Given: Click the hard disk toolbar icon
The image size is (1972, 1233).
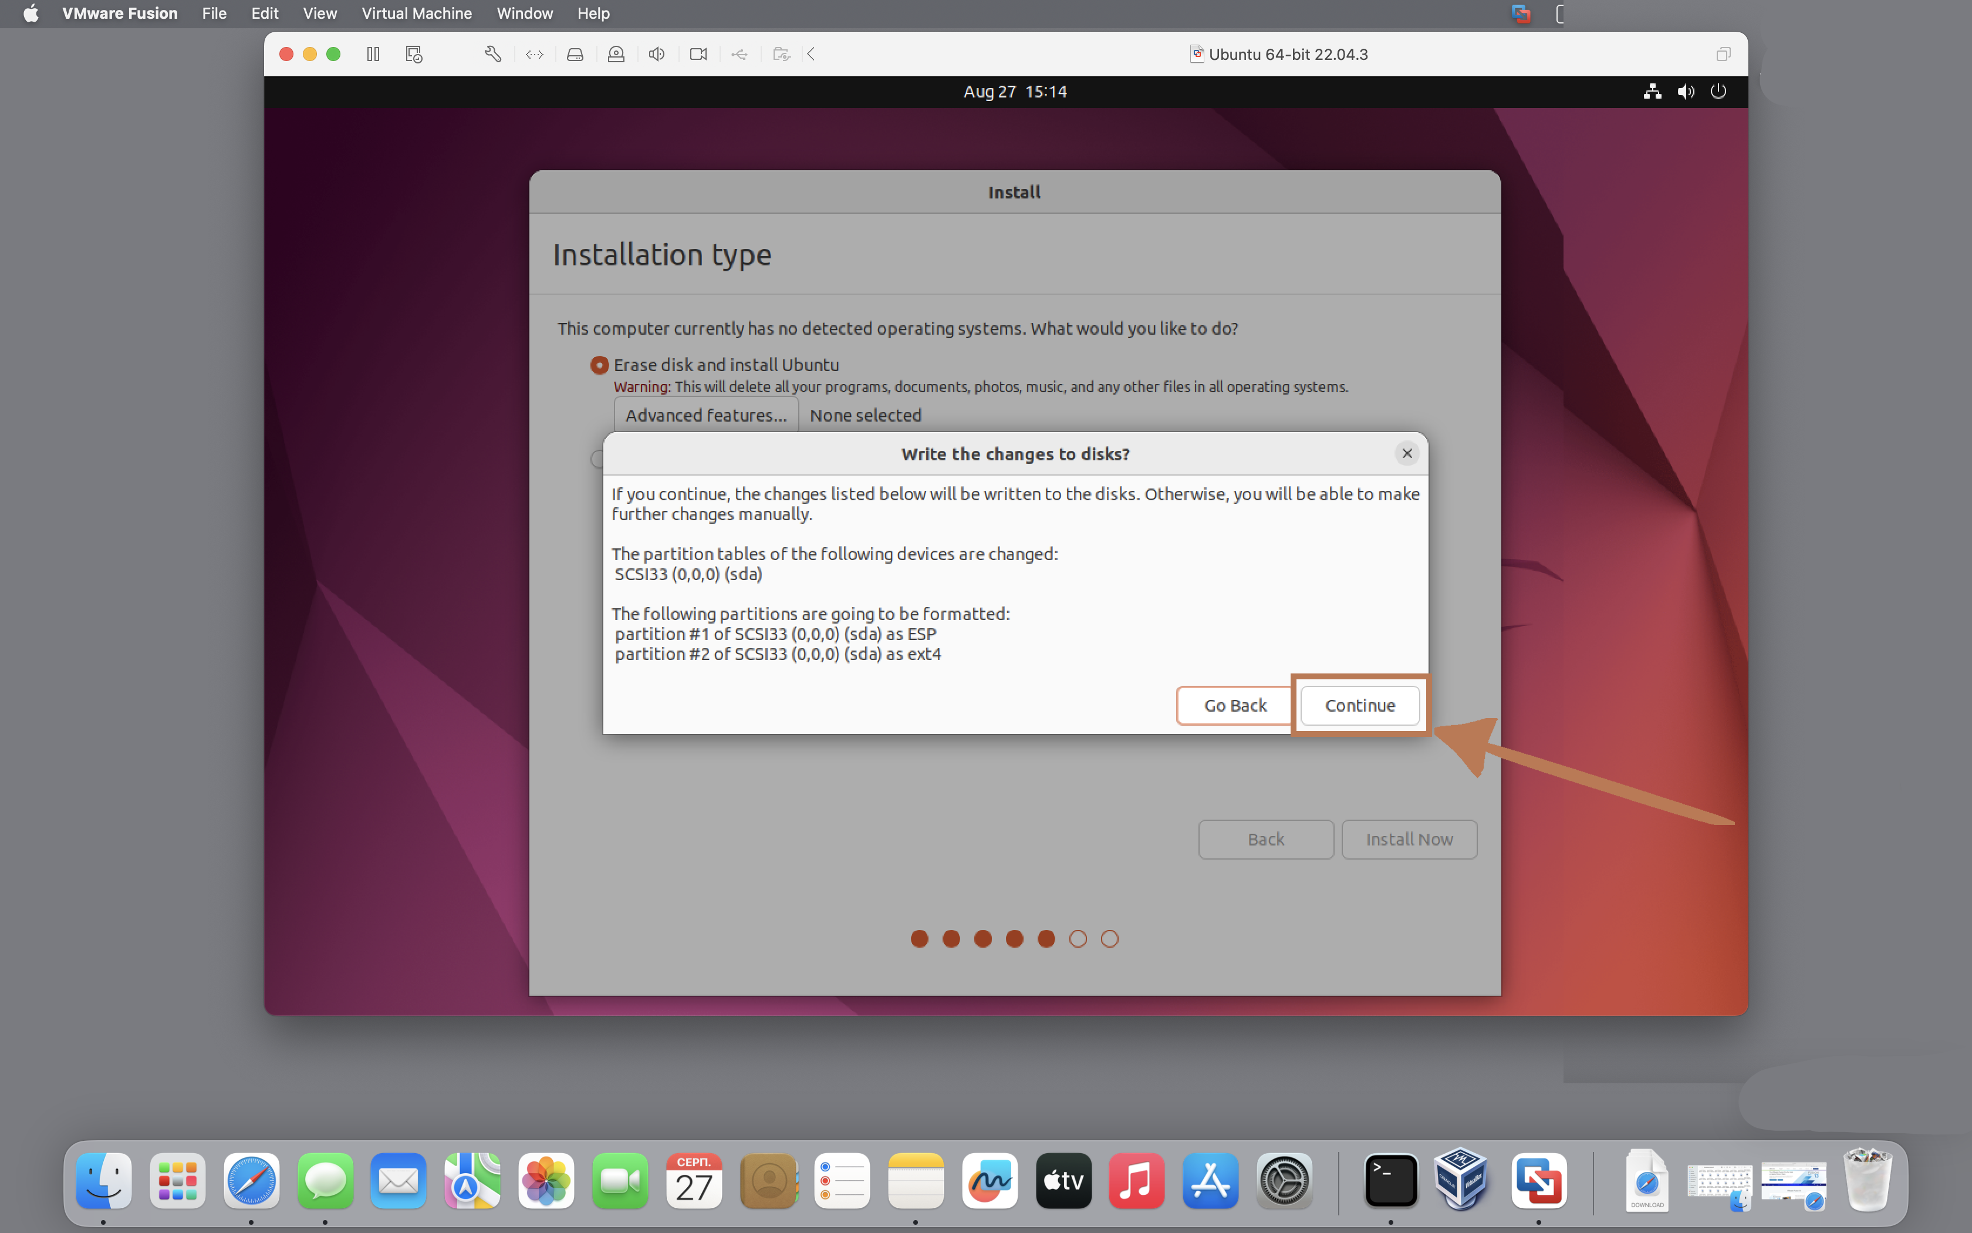Looking at the screenshot, I should (x=575, y=54).
